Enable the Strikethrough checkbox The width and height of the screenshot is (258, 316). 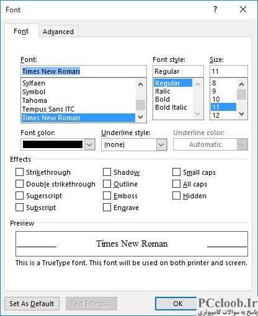(x=19, y=172)
